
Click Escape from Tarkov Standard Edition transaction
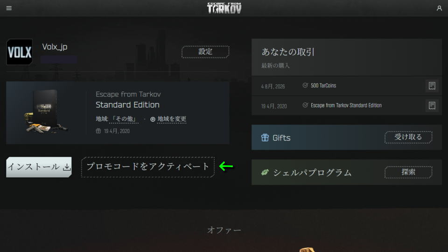click(x=346, y=105)
